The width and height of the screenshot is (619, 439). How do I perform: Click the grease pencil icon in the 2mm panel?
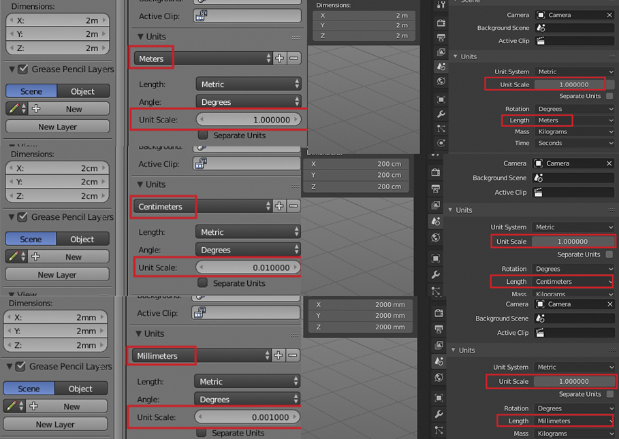[12, 406]
